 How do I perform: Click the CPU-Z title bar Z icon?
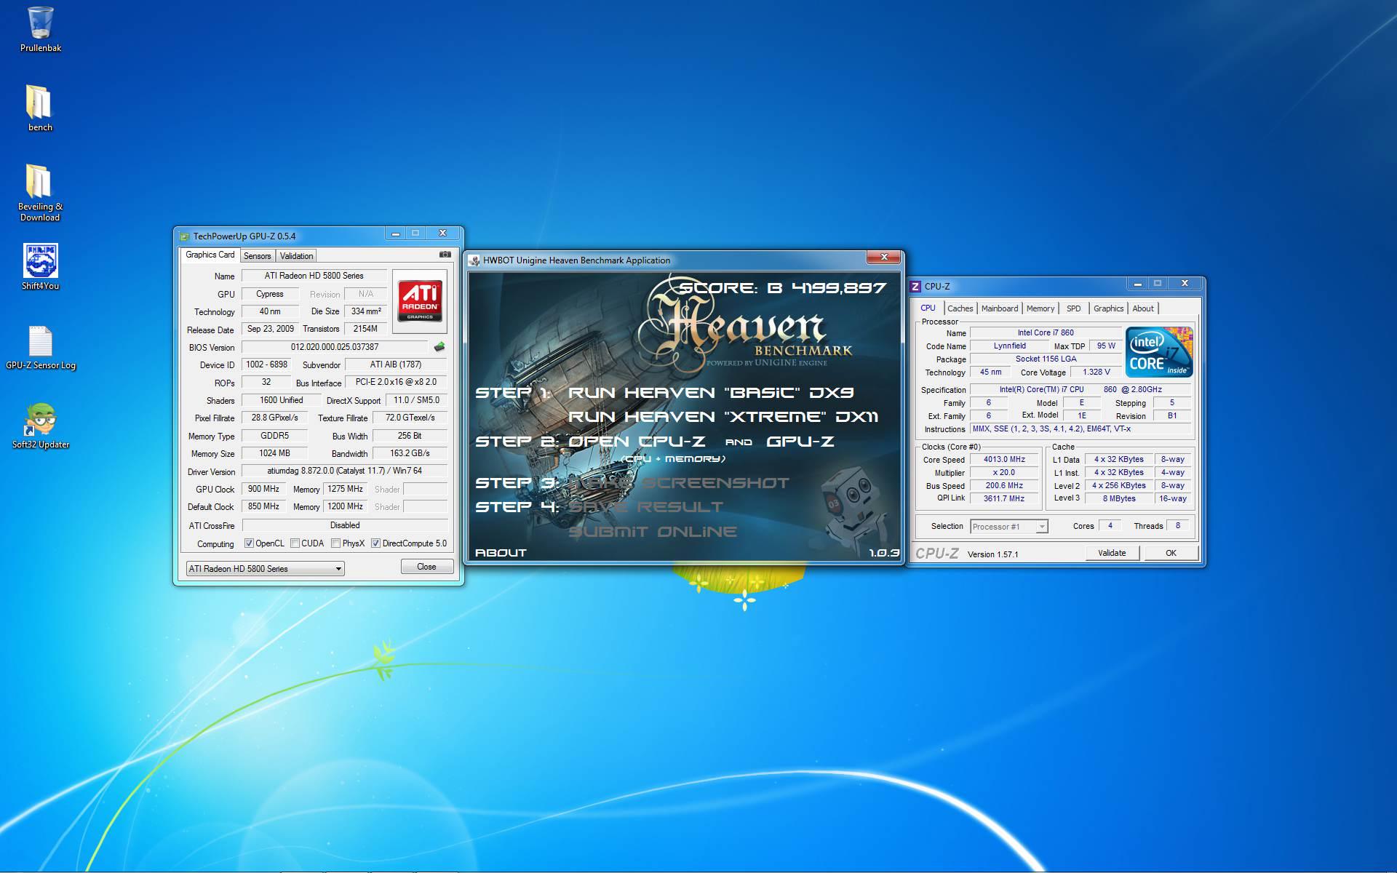916,287
